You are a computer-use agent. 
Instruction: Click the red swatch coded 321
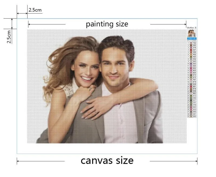191,50
